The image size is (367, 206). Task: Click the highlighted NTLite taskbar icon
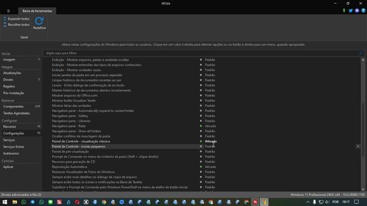pos(264,202)
